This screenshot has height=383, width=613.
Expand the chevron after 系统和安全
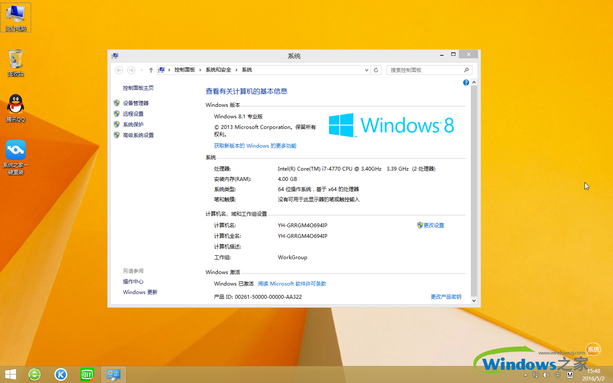click(237, 70)
